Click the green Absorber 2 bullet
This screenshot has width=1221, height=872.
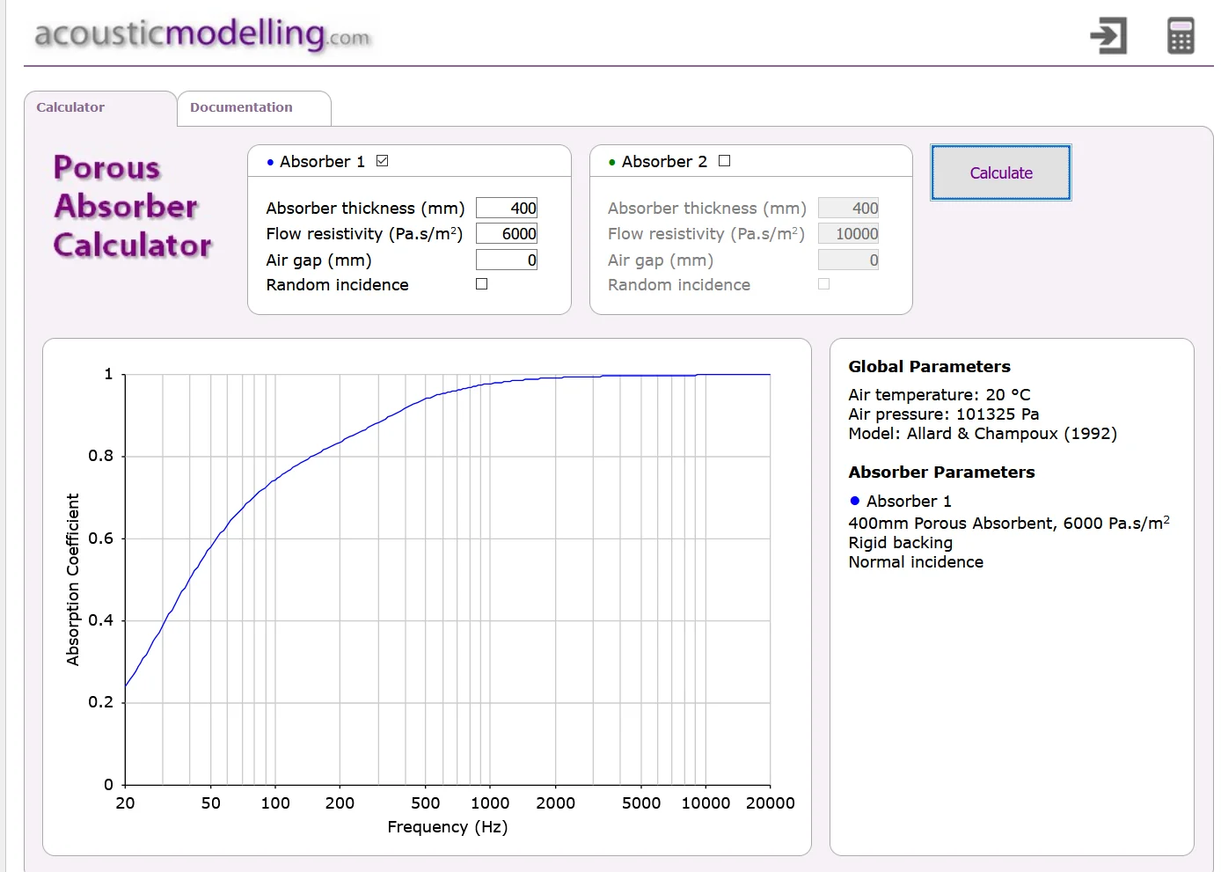[612, 162]
